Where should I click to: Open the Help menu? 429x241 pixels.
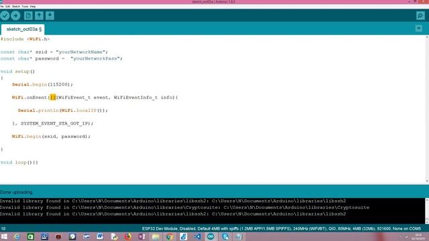[33, 6]
